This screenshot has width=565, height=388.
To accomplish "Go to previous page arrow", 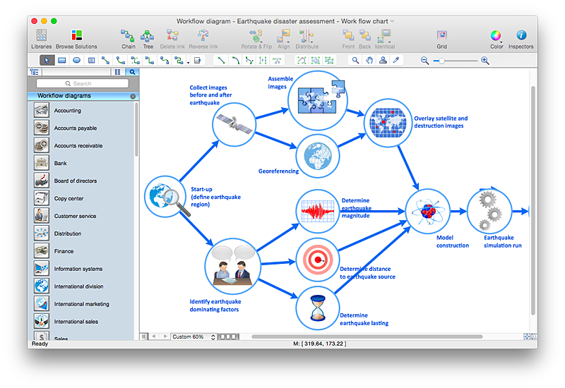I will pyautogui.click(x=154, y=337).
